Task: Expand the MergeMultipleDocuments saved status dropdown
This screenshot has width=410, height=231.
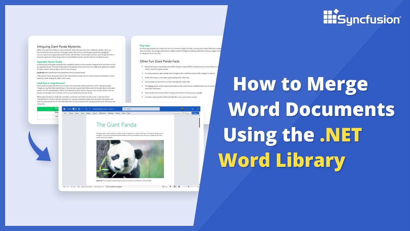Action: (x=113, y=108)
